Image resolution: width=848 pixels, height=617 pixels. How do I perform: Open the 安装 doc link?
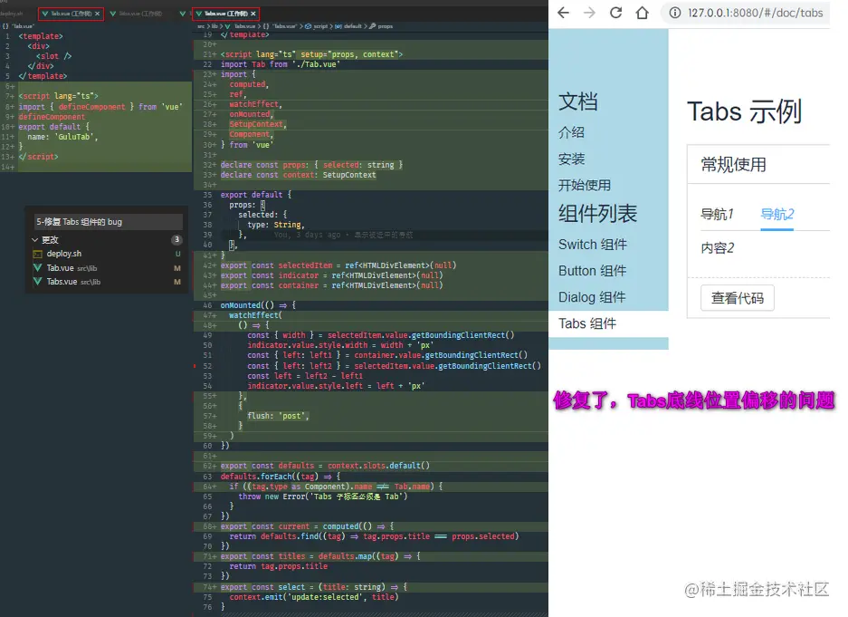click(x=571, y=159)
